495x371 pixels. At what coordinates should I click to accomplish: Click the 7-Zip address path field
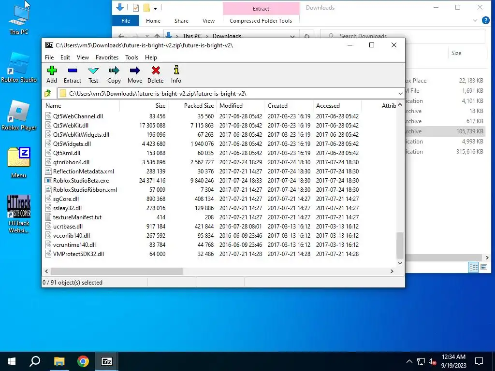coord(231,93)
